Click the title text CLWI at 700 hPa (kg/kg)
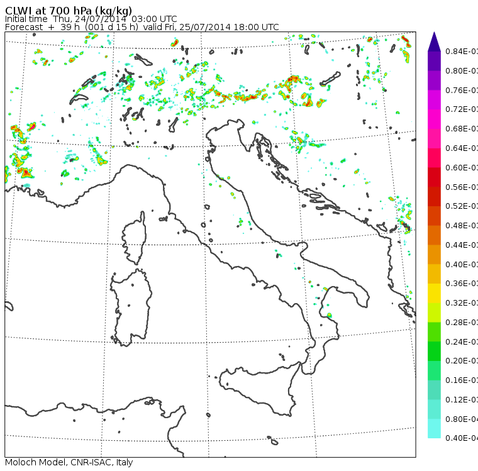 (x=69, y=11)
